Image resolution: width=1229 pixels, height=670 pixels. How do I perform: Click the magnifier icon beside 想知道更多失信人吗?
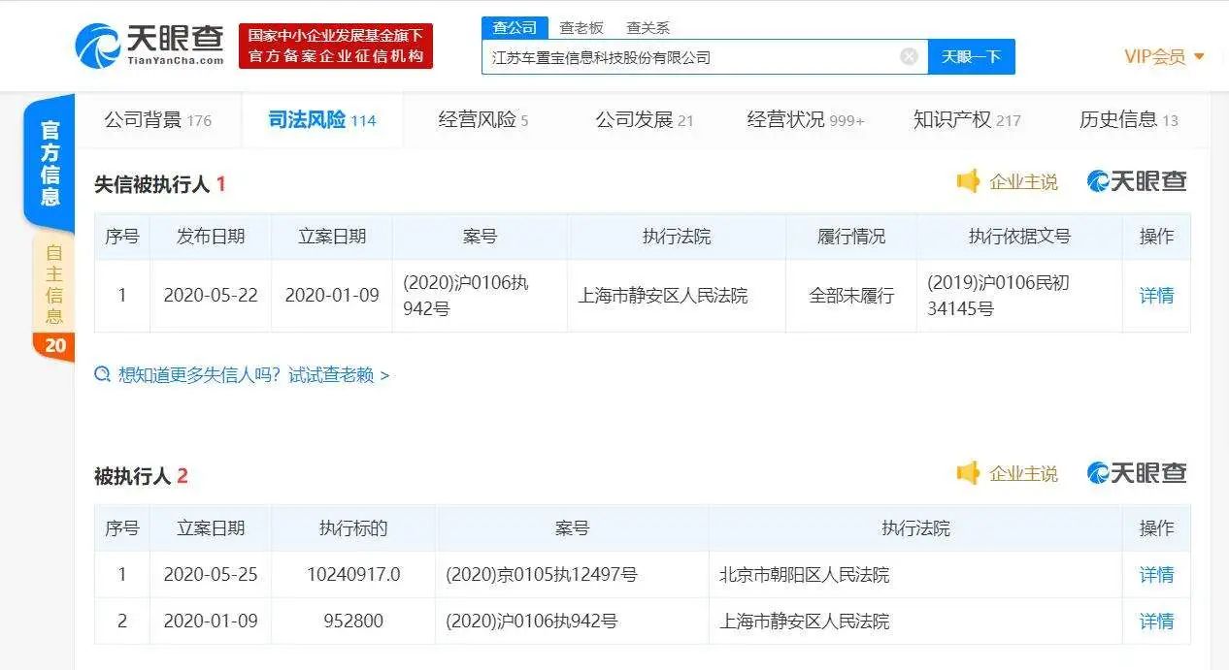tap(103, 375)
